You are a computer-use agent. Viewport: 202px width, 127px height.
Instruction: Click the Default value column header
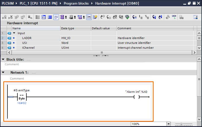pos(104,28)
